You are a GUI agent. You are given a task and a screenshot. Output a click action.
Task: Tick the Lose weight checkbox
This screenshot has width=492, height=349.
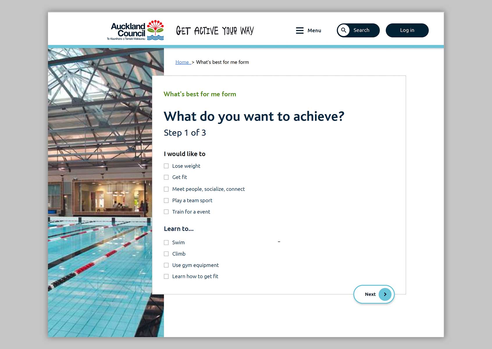pos(166,166)
